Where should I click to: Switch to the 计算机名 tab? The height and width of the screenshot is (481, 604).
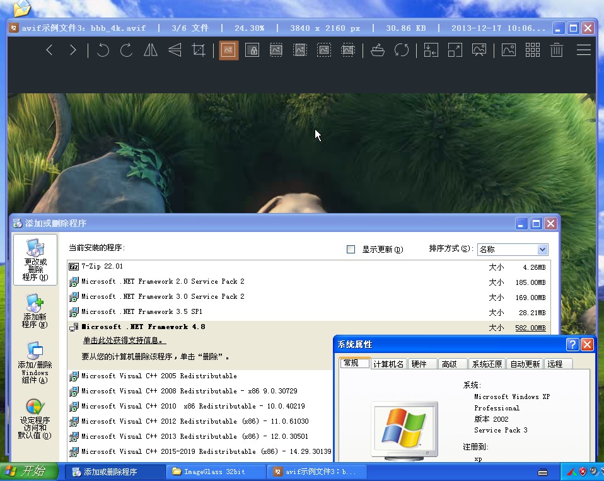(x=388, y=364)
